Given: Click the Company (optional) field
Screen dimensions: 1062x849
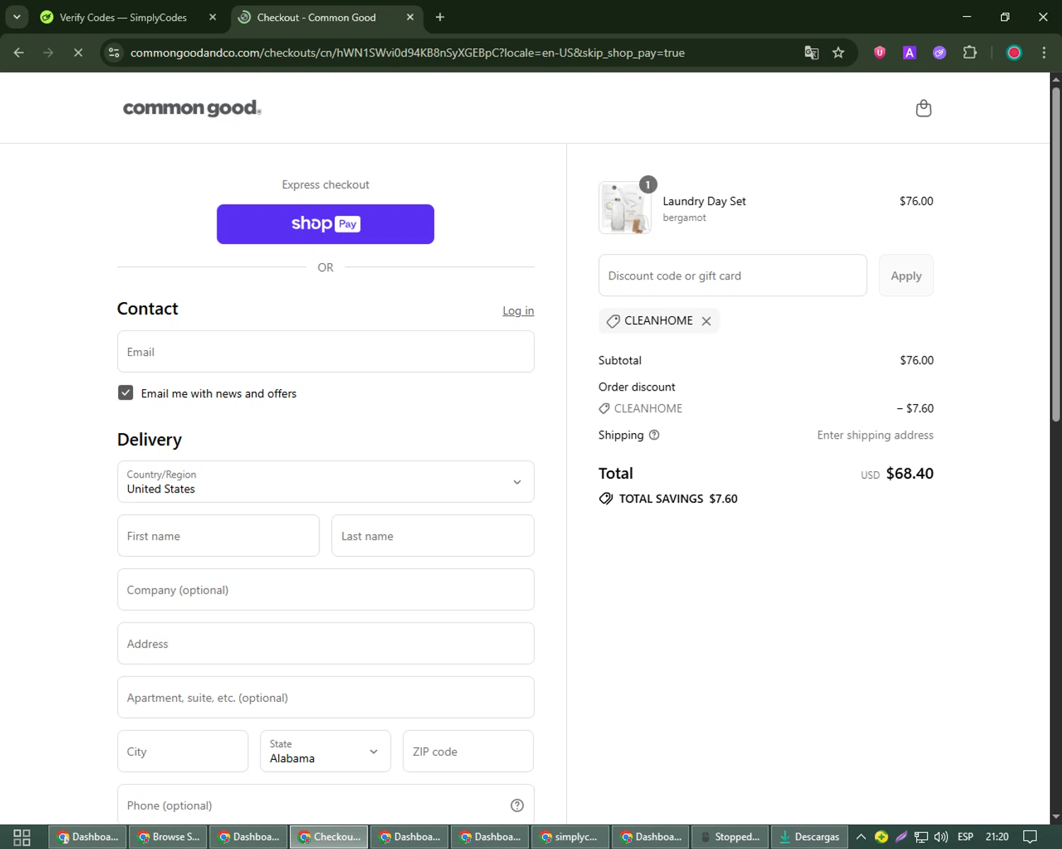Looking at the screenshot, I should click(x=326, y=589).
